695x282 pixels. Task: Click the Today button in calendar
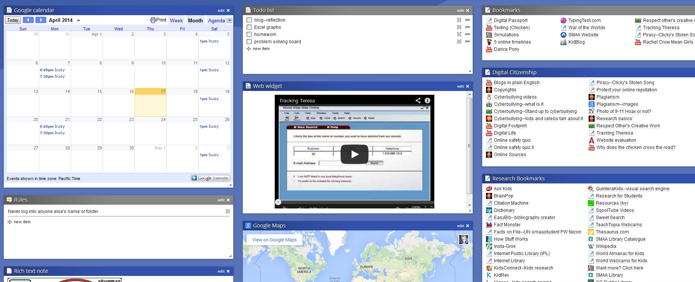(x=13, y=20)
